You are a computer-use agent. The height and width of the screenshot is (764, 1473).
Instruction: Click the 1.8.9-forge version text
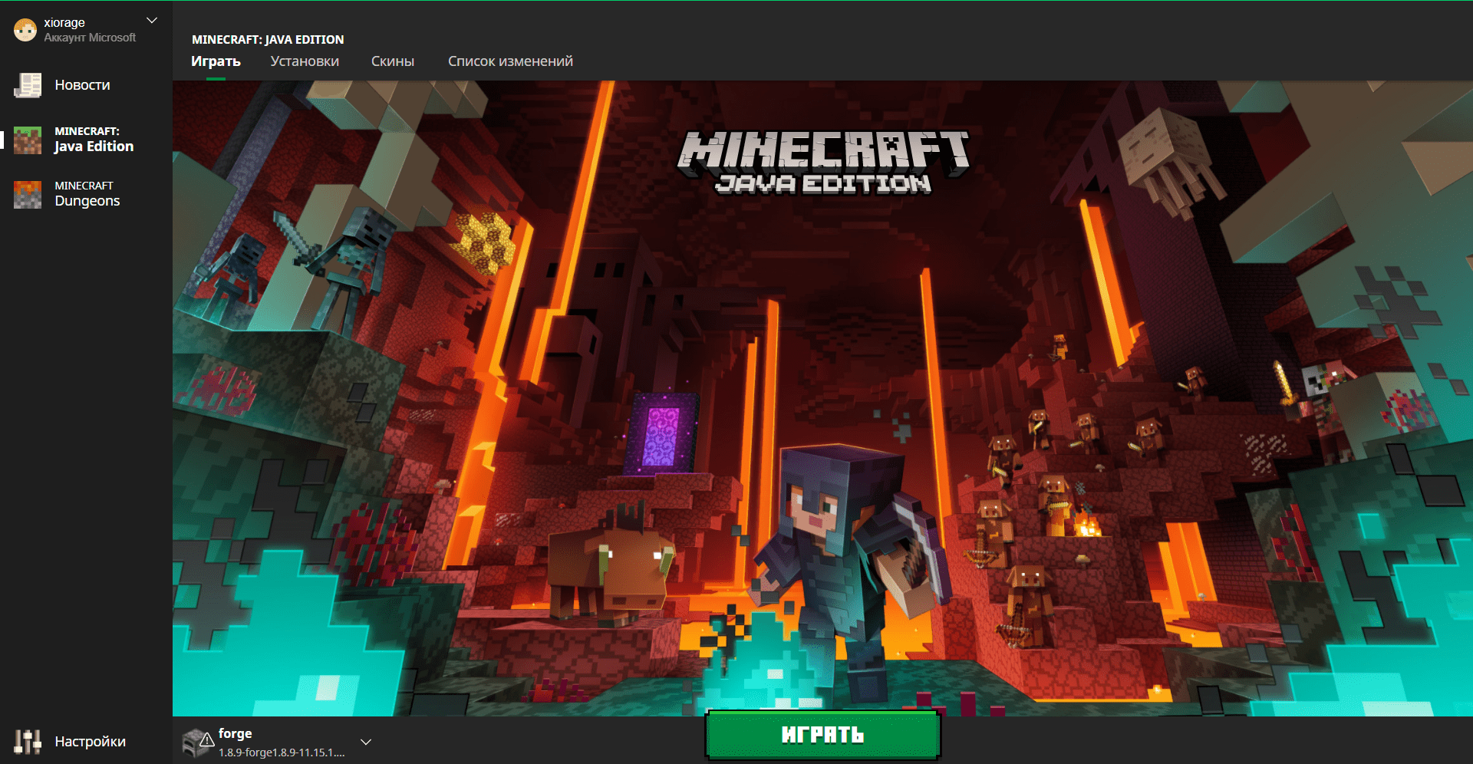[282, 752]
